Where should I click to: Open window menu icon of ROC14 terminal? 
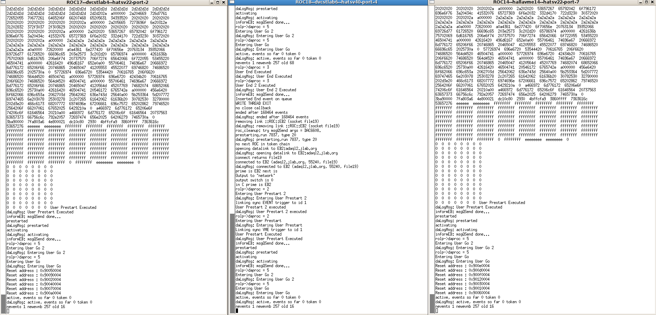pos(432,2)
